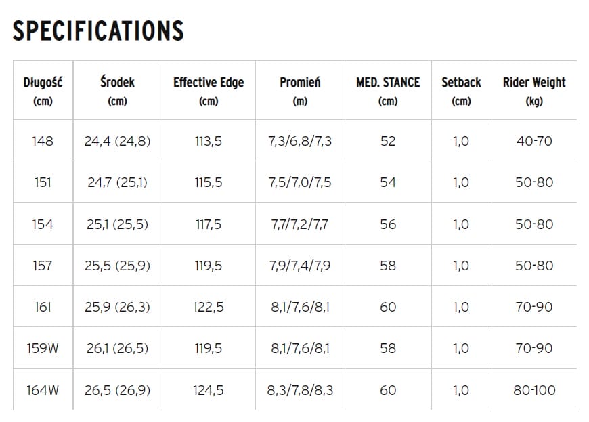Select the 7,9/7,4/7,9 radius cell
This screenshot has height=422, width=589.
pyautogui.click(x=300, y=266)
